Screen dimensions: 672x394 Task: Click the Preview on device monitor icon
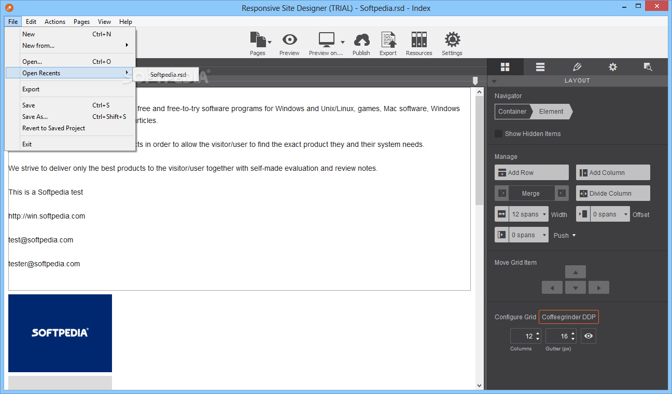point(327,40)
